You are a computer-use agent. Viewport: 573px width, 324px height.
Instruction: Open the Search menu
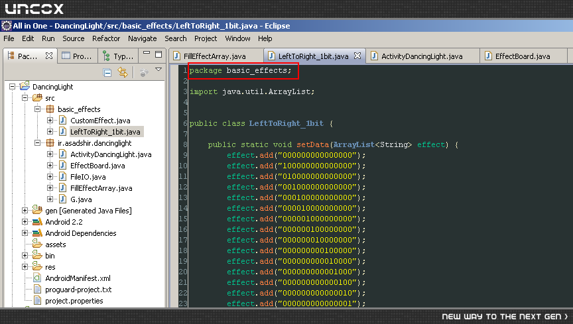[175, 38]
